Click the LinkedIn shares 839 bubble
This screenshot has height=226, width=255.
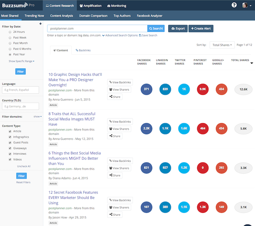click(165, 89)
